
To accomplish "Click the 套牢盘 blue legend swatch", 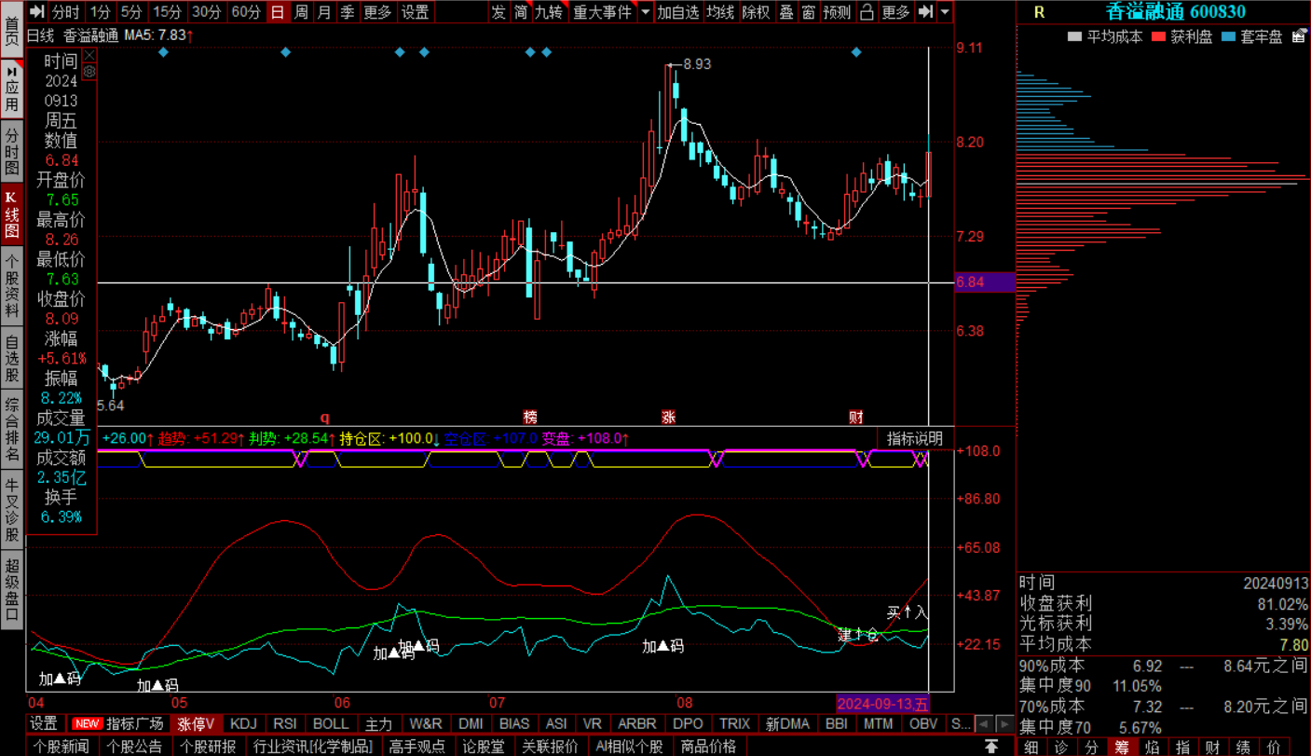I will click(1229, 37).
